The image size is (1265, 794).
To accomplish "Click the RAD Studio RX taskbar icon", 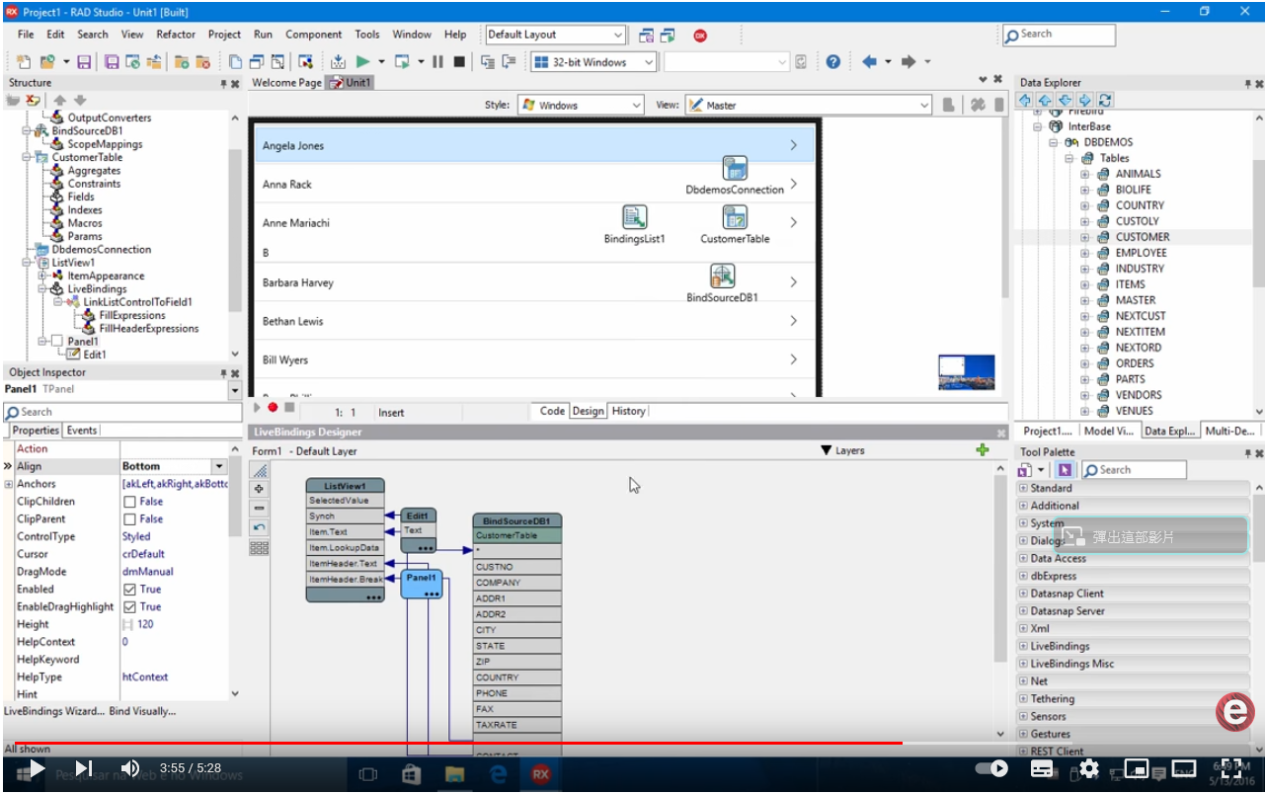I will tap(540, 774).
